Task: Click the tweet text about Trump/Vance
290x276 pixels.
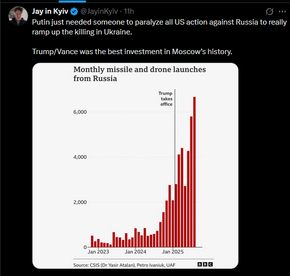Action: click(132, 52)
